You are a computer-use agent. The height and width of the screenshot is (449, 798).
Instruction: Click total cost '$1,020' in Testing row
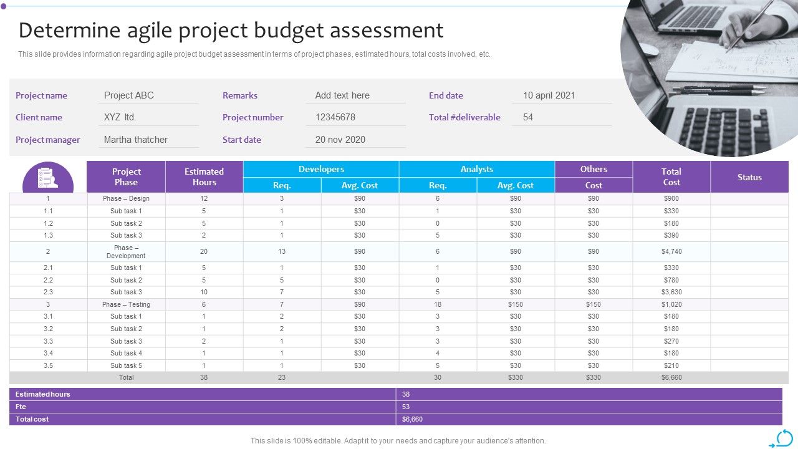pyautogui.click(x=671, y=304)
